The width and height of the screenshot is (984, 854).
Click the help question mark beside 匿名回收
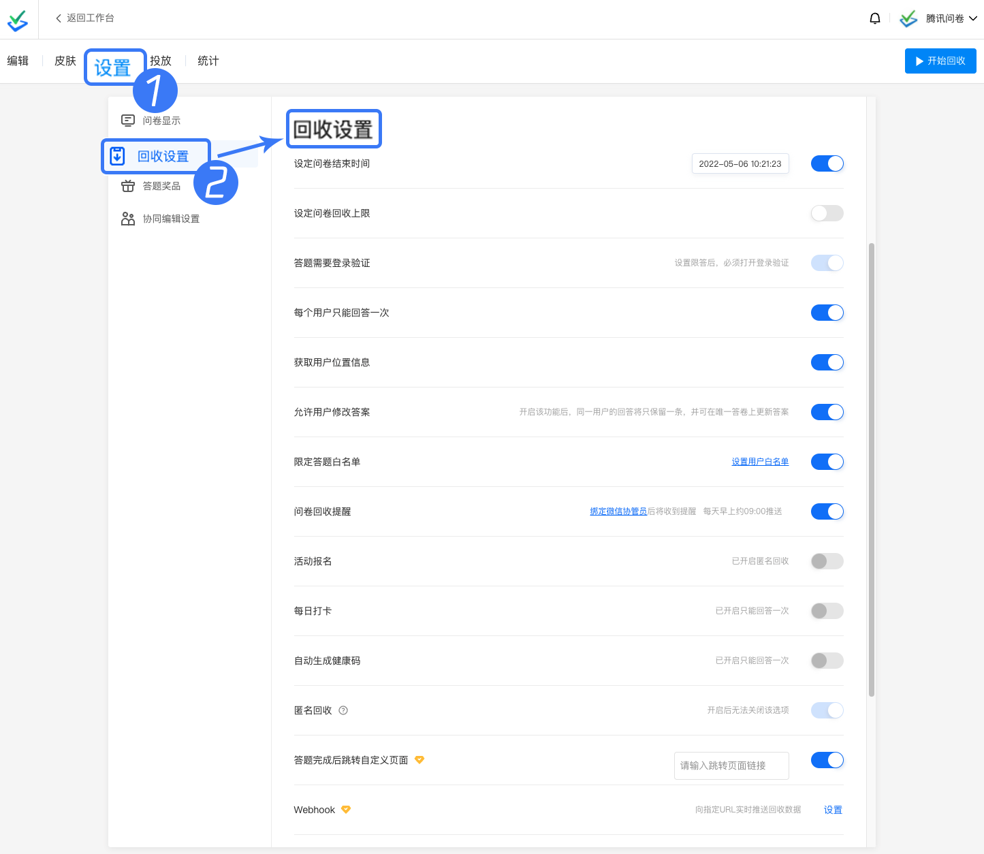point(343,710)
